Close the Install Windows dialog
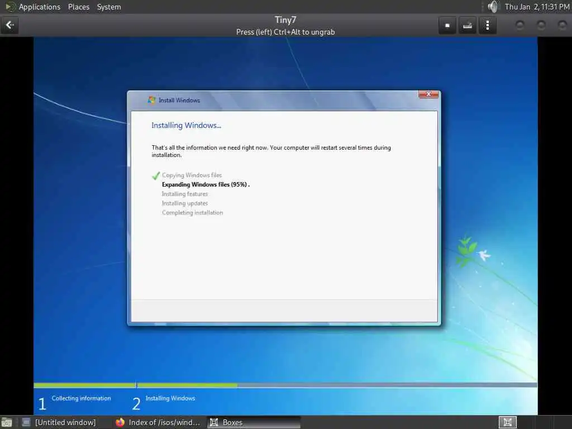This screenshot has height=429, width=572. click(x=428, y=94)
